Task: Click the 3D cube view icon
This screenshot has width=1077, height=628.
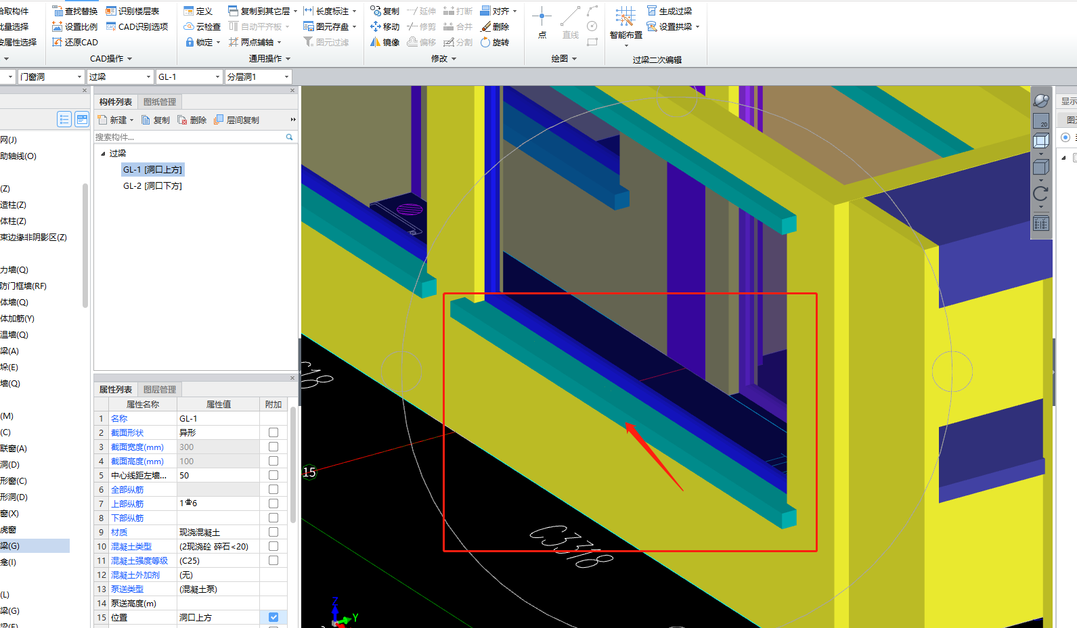Action: coord(1041,141)
